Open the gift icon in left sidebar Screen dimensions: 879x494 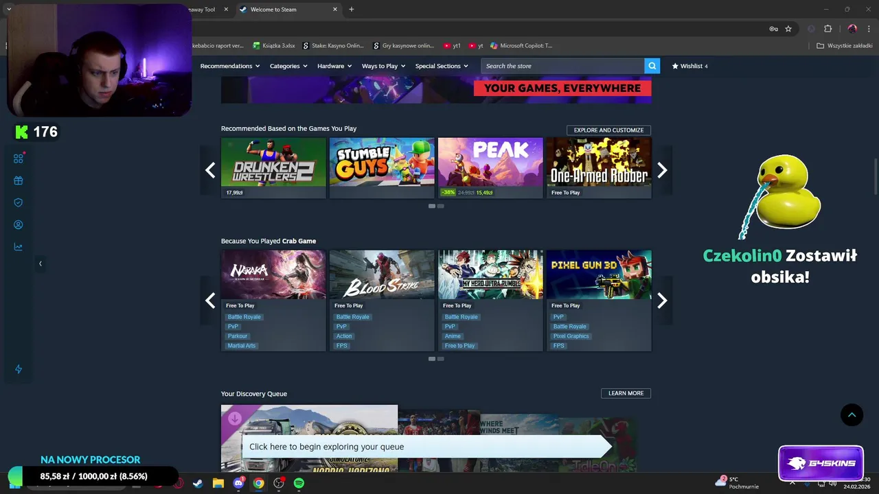click(19, 180)
